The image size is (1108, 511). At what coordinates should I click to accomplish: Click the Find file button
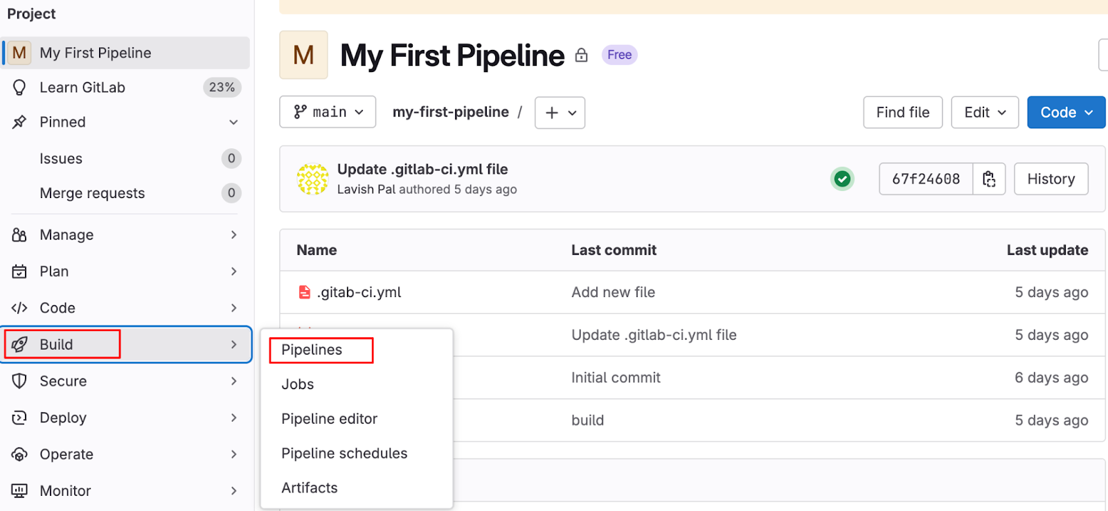(903, 112)
